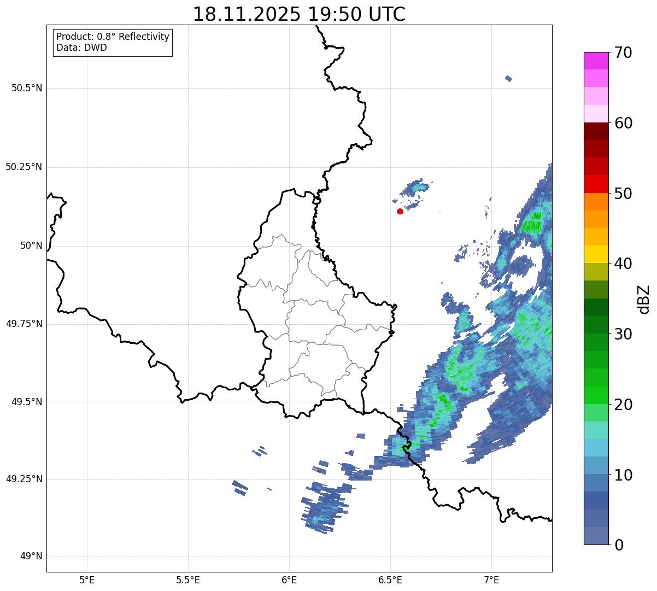This screenshot has width=657, height=591.
Task: Click the 49.5°N latitude label
Action: pyautogui.click(x=27, y=402)
